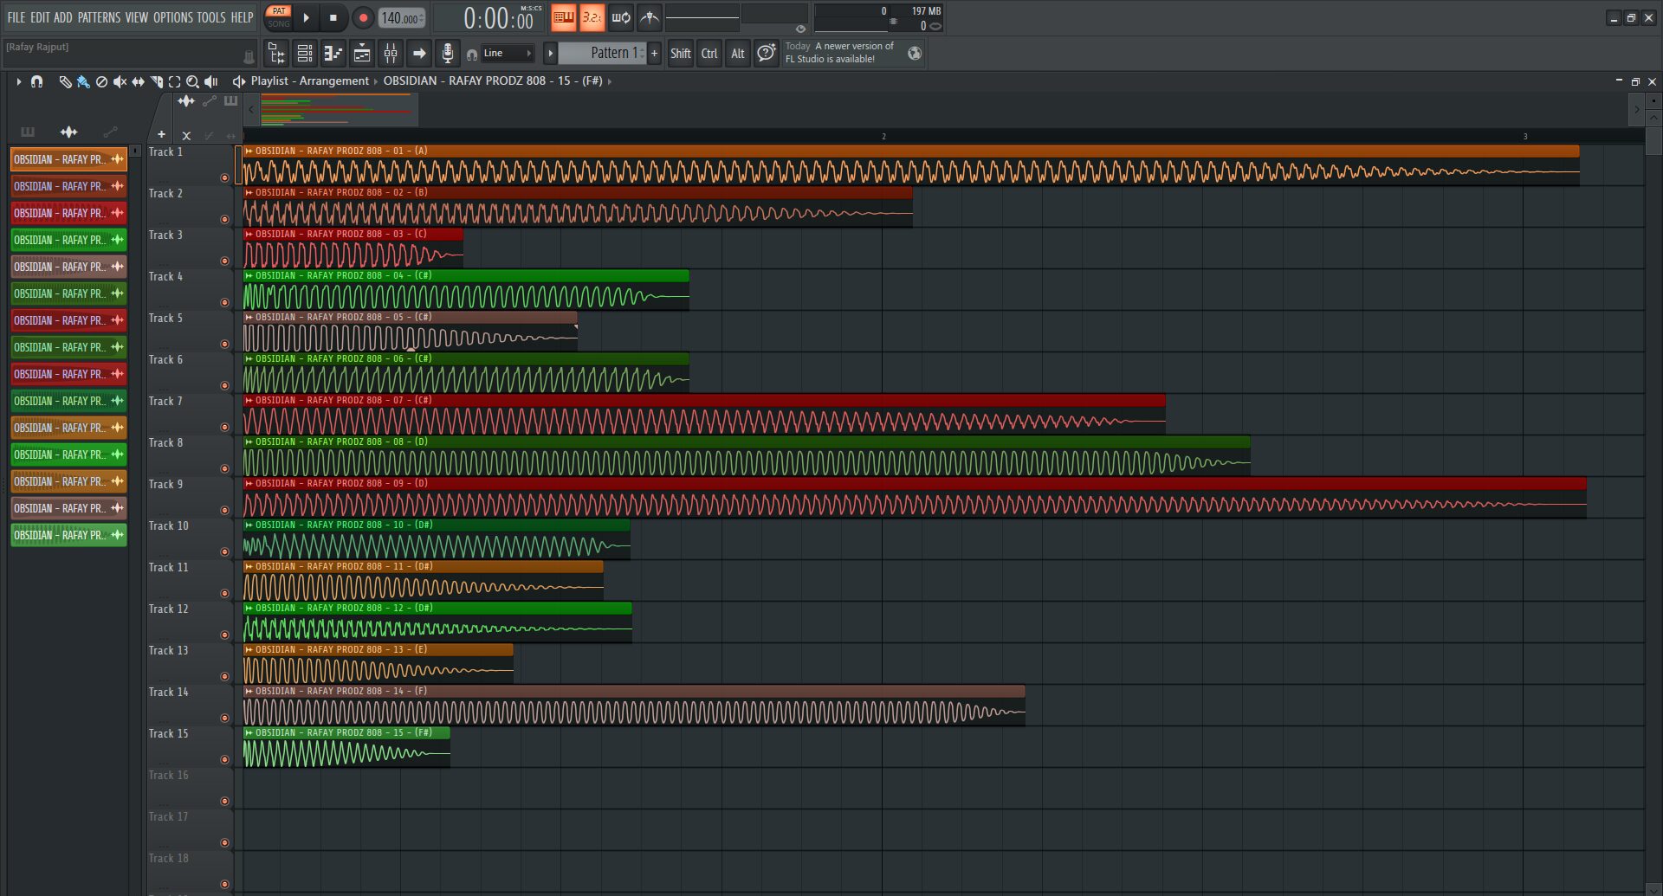Open the Mixer window
This screenshot has width=1663, height=896.
point(391,54)
